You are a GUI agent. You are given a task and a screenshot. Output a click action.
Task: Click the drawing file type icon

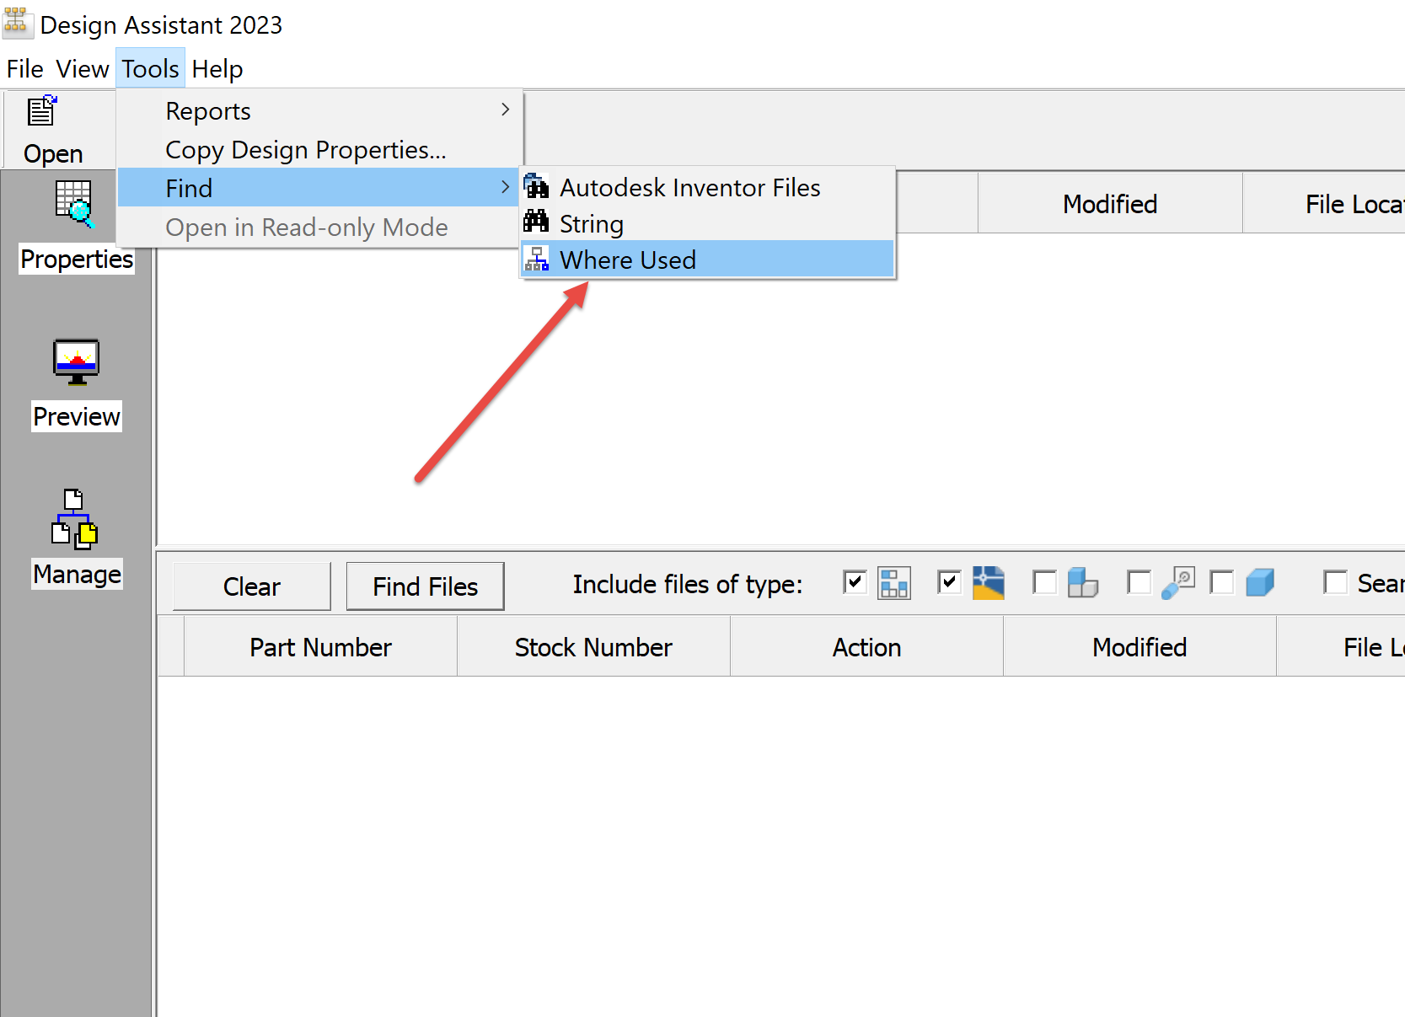pyautogui.click(x=988, y=582)
